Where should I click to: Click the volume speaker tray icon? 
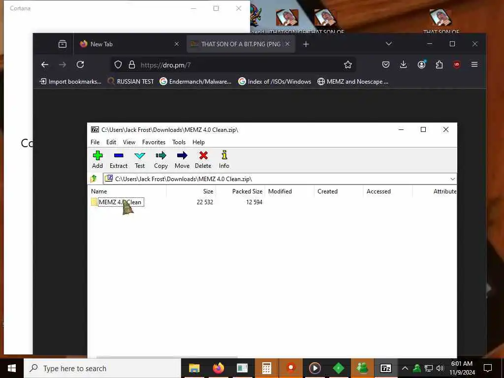440,368
